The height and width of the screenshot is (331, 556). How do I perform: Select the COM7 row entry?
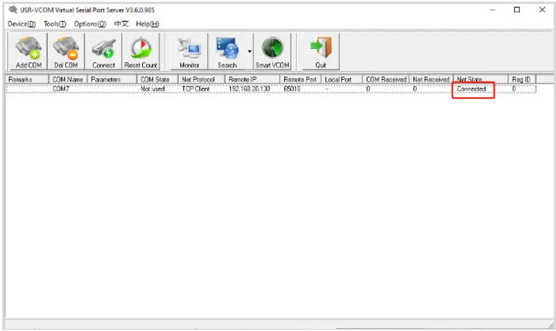point(61,89)
